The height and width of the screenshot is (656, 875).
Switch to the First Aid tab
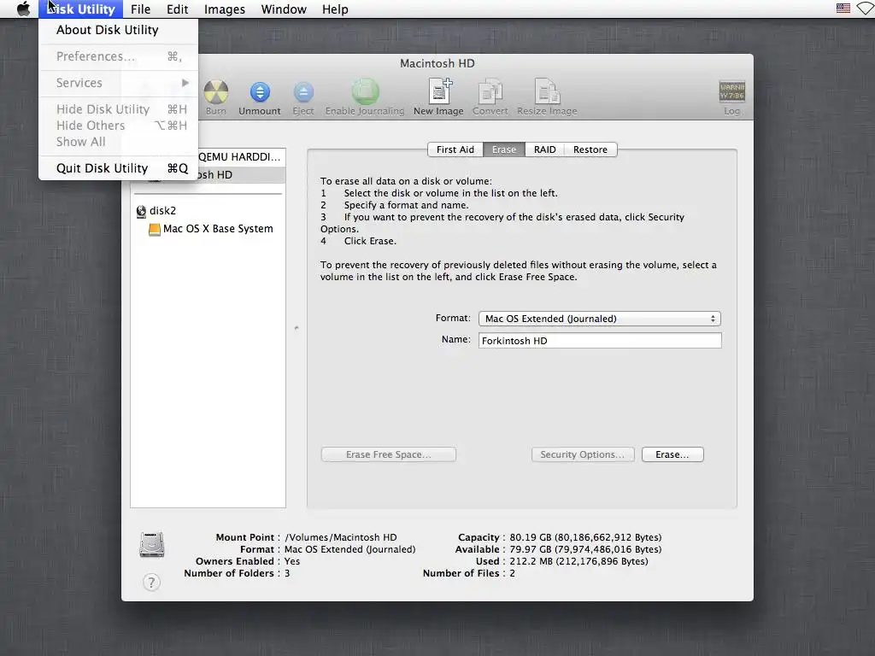455,149
